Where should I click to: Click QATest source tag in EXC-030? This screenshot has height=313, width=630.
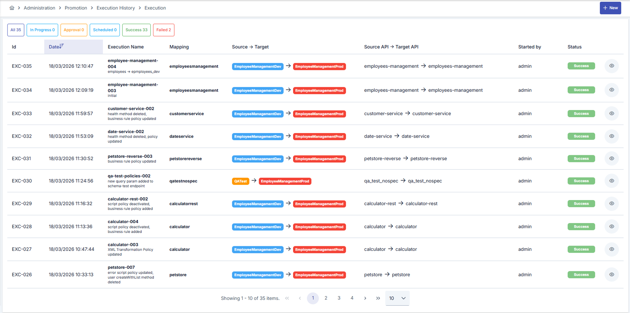(x=240, y=181)
